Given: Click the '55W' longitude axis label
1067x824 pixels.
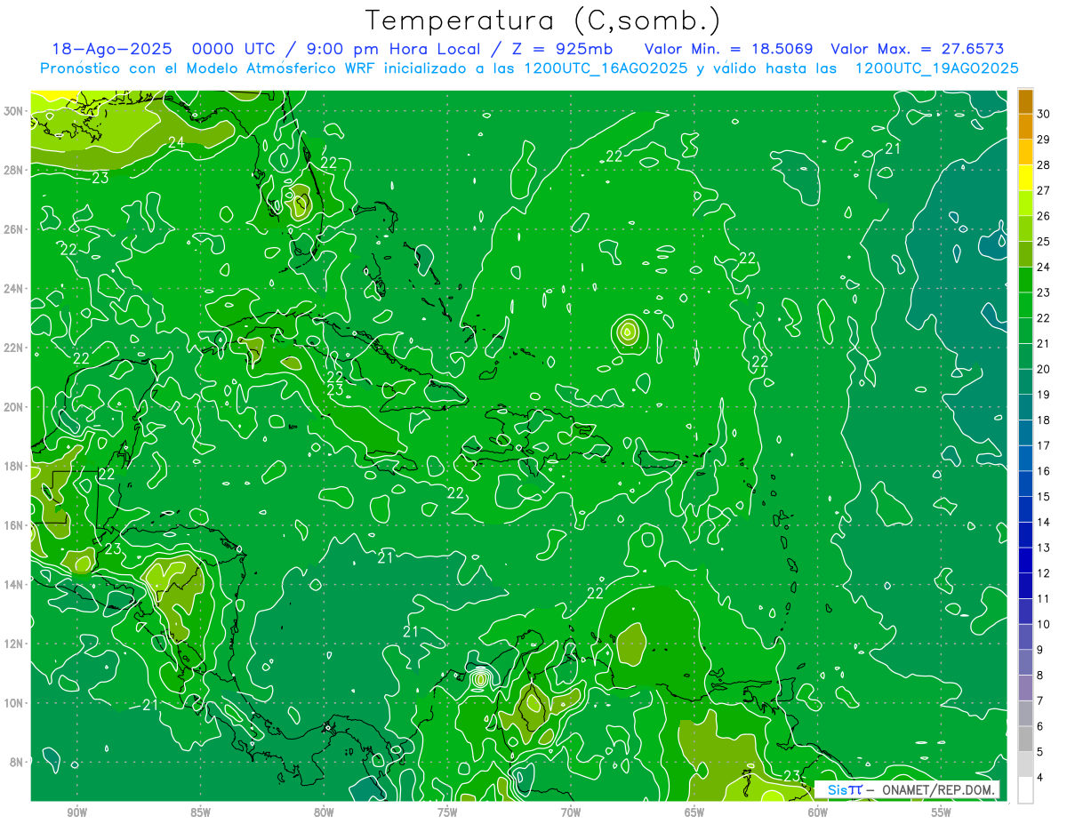Looking at the screenshot, I should tap(942, 812).
